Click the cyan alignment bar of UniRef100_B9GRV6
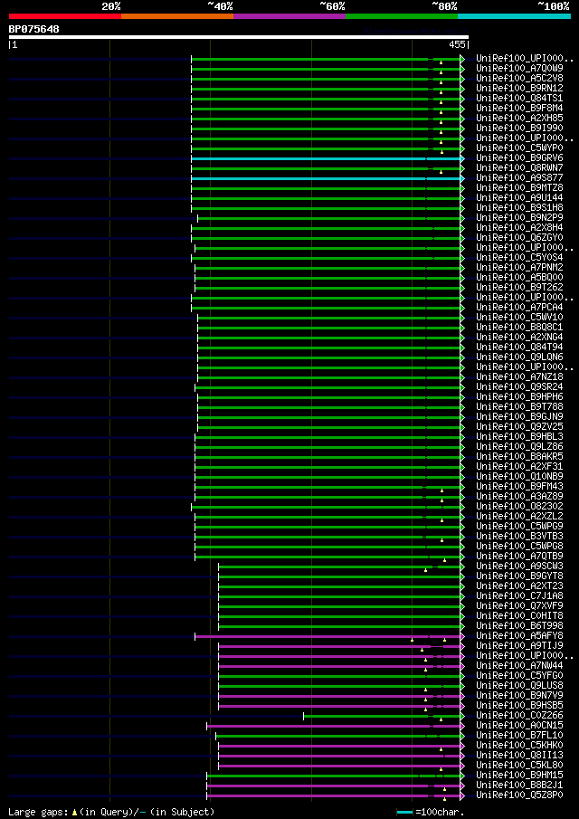Viewport: 579px width, 819px height. point(326,158)
